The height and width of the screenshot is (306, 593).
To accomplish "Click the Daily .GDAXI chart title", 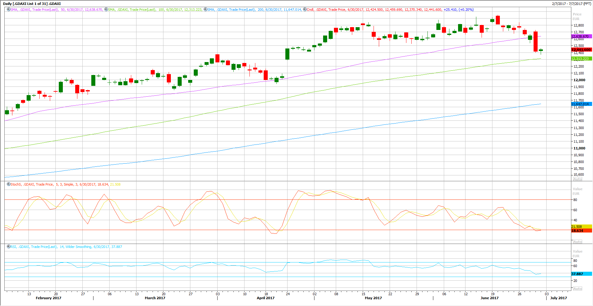I will 32,4.
